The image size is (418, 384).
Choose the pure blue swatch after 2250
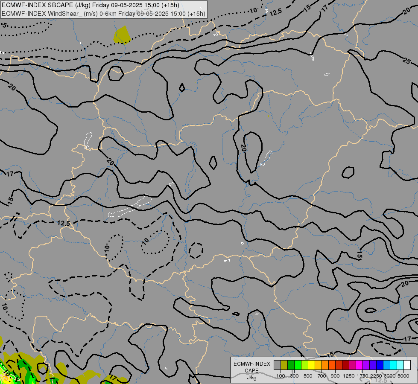click(380, 365)
